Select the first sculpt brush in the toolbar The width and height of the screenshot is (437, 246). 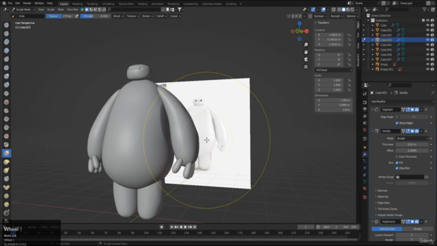point(6,25)
